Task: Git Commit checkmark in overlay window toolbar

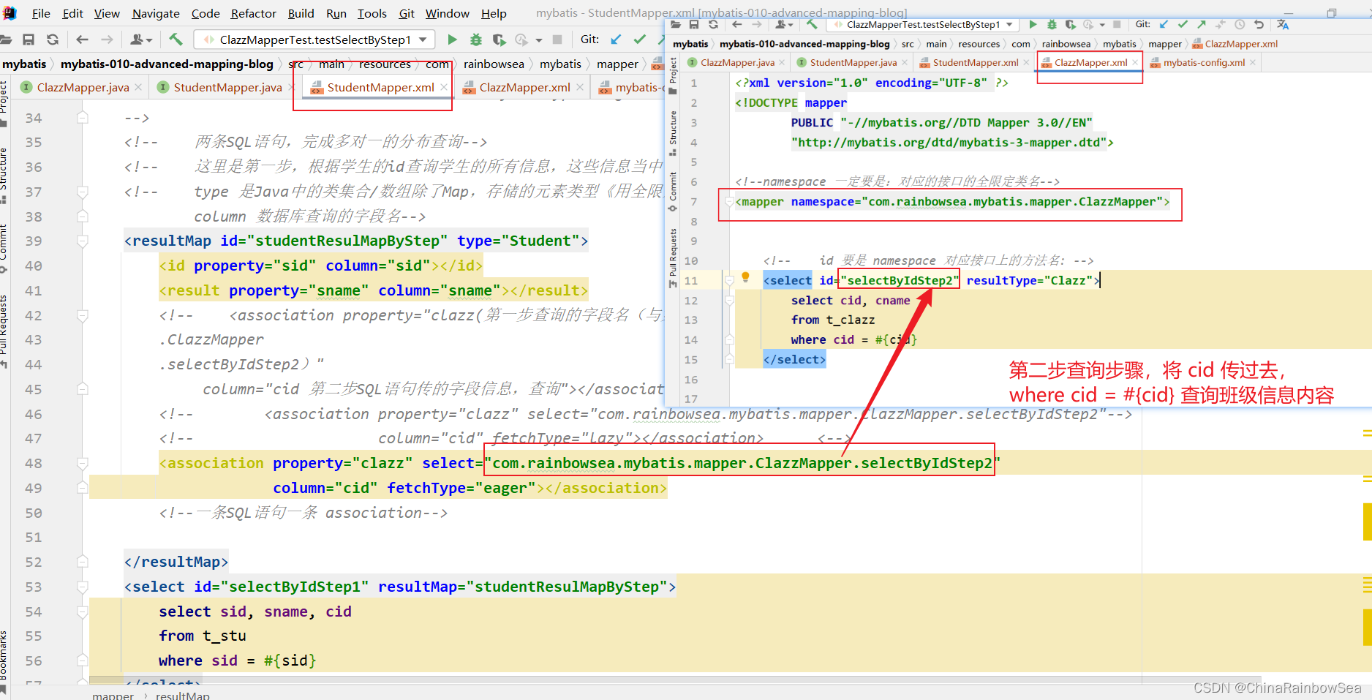Action: [x=1183, y=25]
